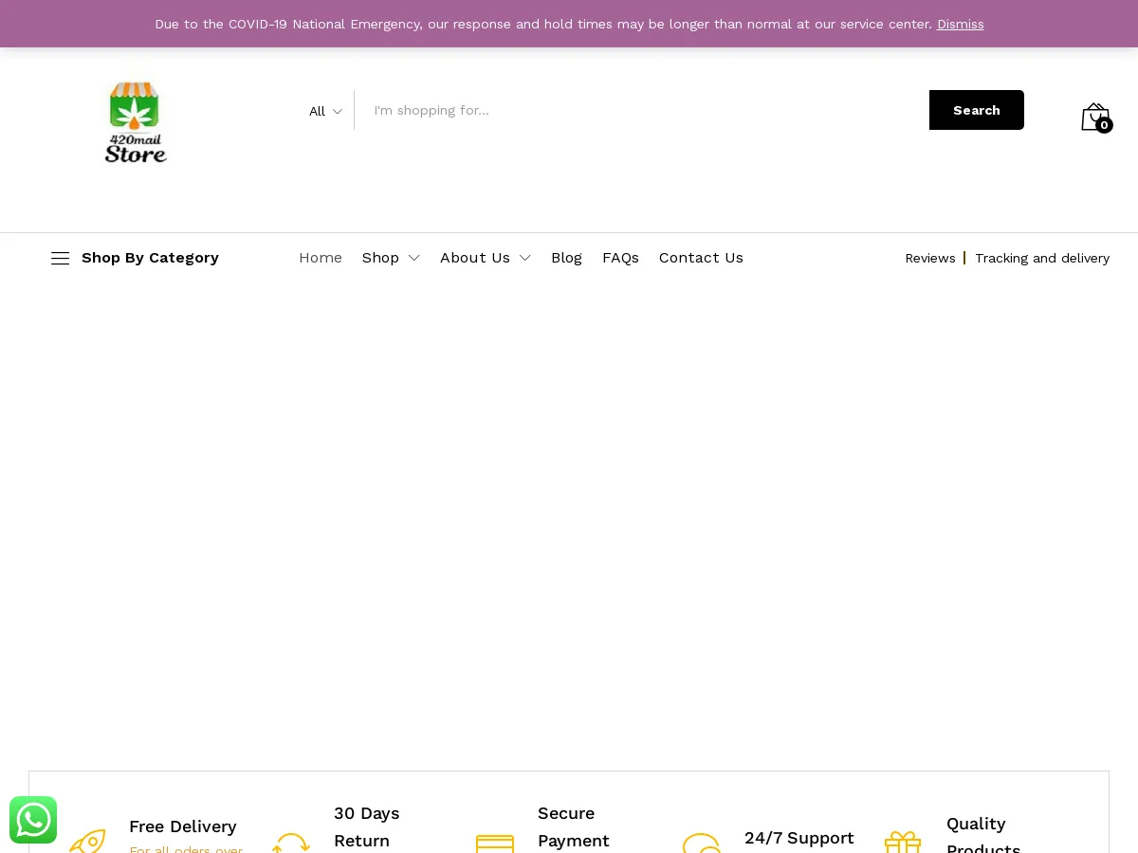Click the Secure Payment card icon
This screenshot has width=1138, height=853.
click(x=495, y=844)
